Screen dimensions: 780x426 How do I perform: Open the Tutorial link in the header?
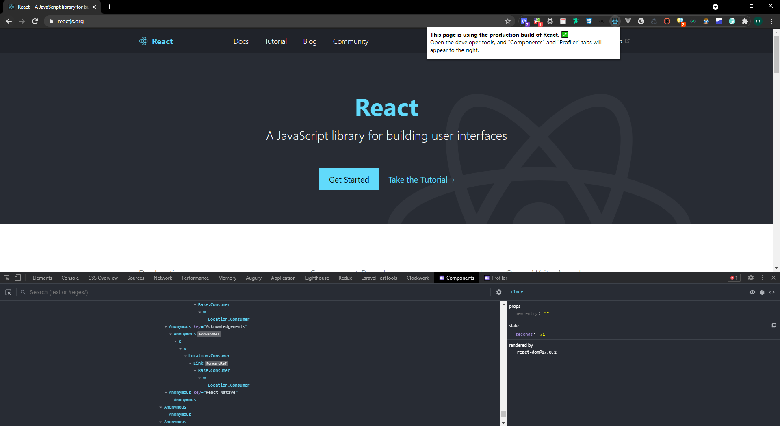[276, 41]
